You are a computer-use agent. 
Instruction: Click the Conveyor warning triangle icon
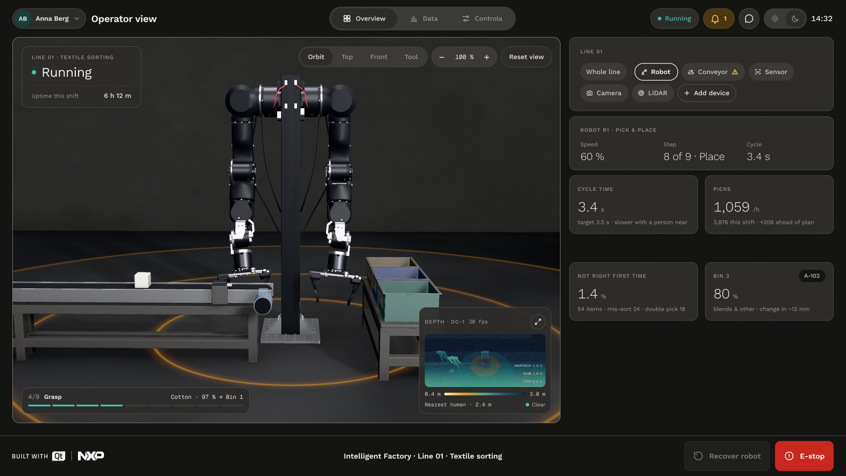click(x=735, y=72)
